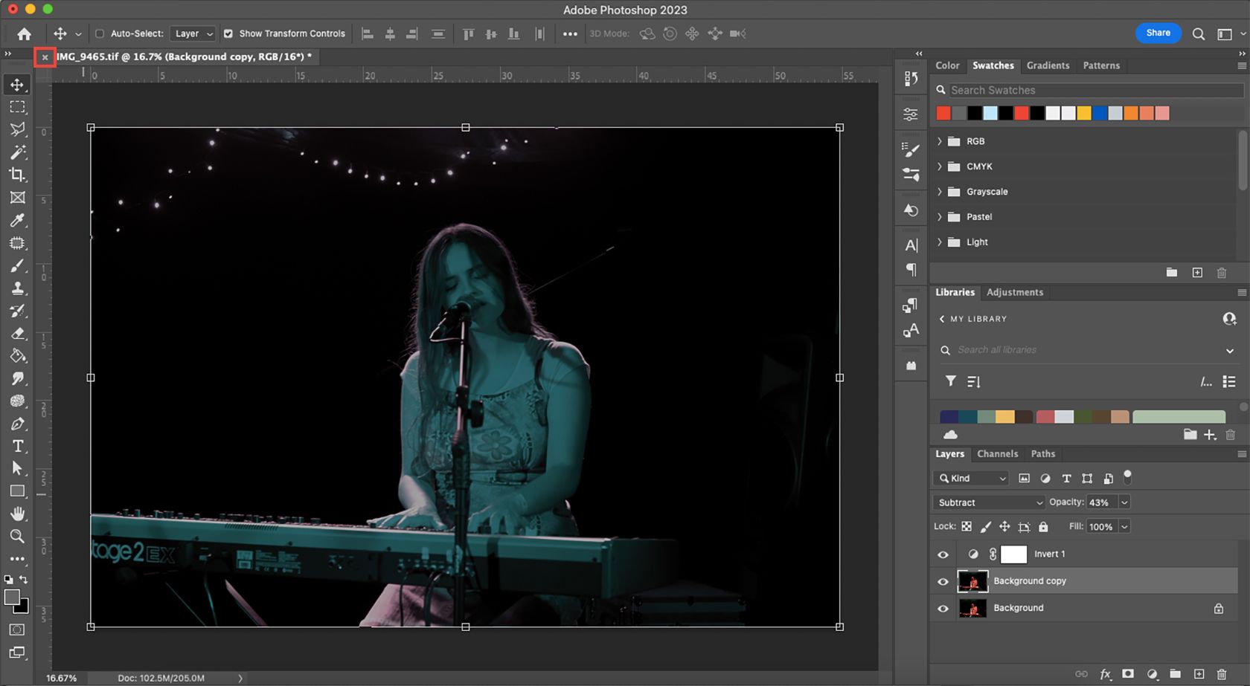Uncheck Show Transform Controls
This screenshot has width=1250, height=686.
tap(228, 33)
